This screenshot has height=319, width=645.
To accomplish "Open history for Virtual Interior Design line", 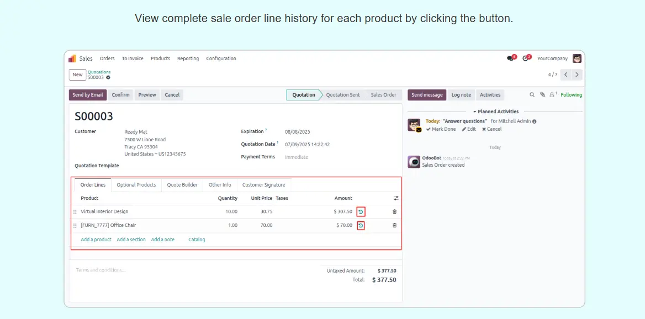I will [361, 211].
